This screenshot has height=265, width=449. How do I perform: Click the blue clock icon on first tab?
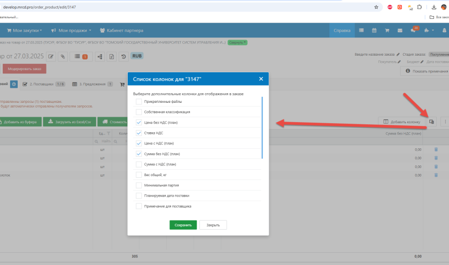click(14, 84)
